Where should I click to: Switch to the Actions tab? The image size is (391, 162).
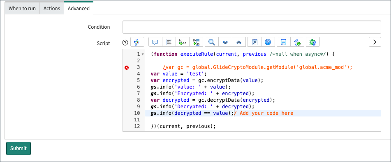click(52, 9)
